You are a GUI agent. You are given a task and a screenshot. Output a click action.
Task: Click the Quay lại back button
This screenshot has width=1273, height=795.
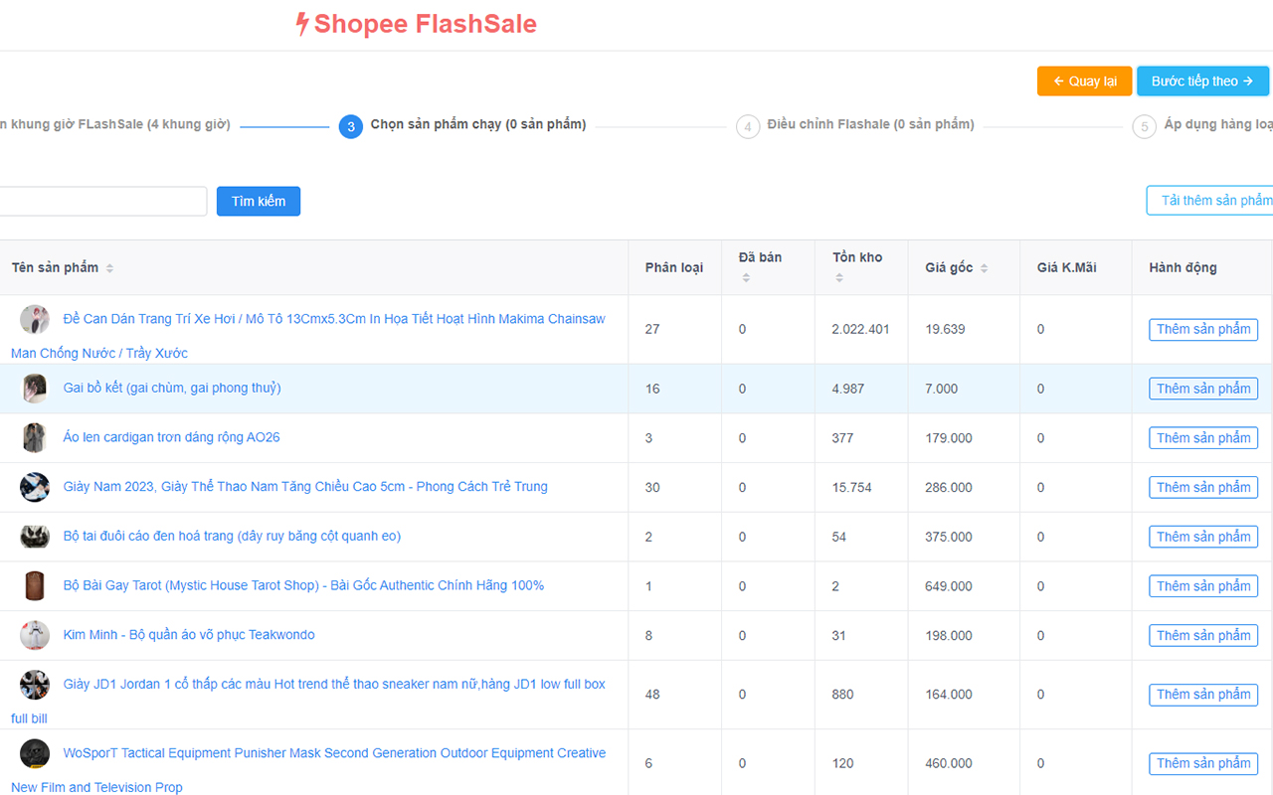click(1084, 81)
